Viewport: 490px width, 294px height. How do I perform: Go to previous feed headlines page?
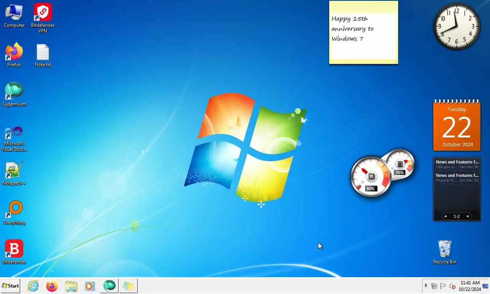(x=446, y=216)
